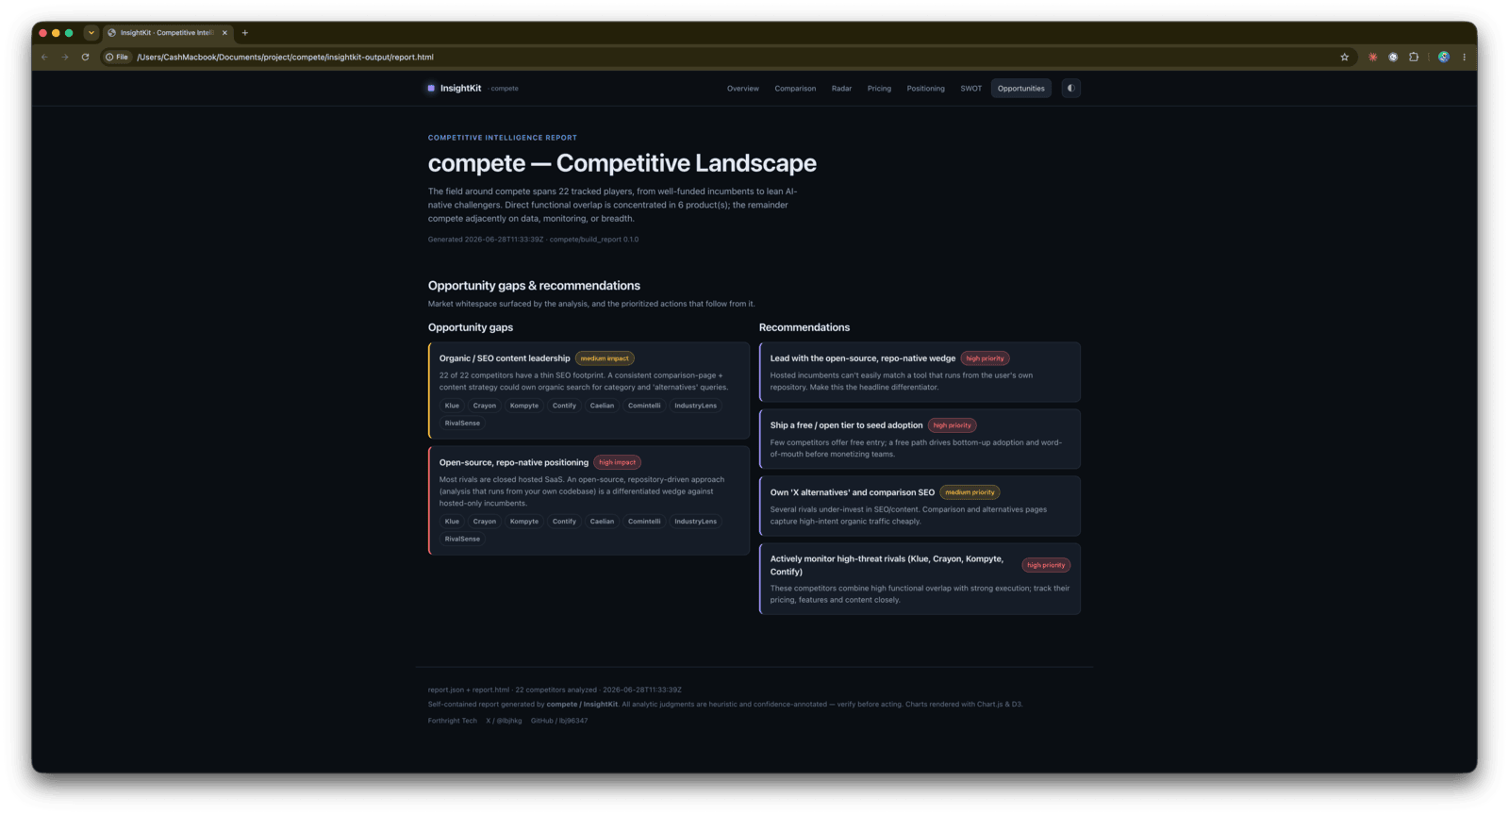Select the Opportunities nav tab

click(1020, 89)
